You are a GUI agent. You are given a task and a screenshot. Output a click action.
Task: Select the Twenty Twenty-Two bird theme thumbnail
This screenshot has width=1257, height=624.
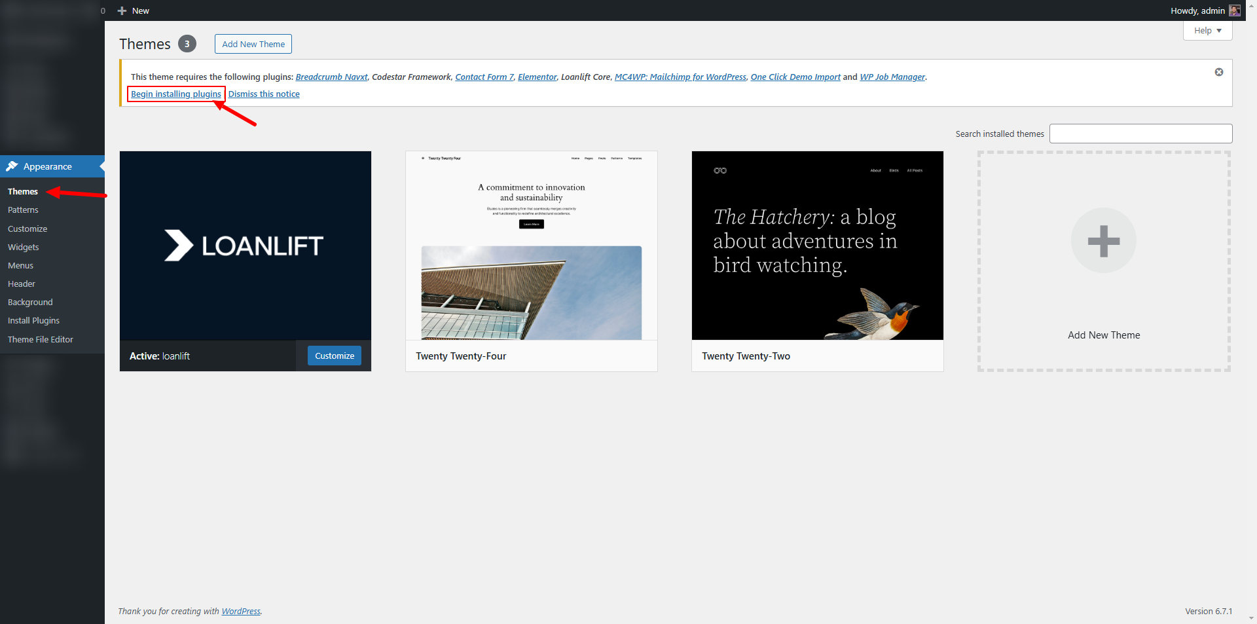(817, 246)
